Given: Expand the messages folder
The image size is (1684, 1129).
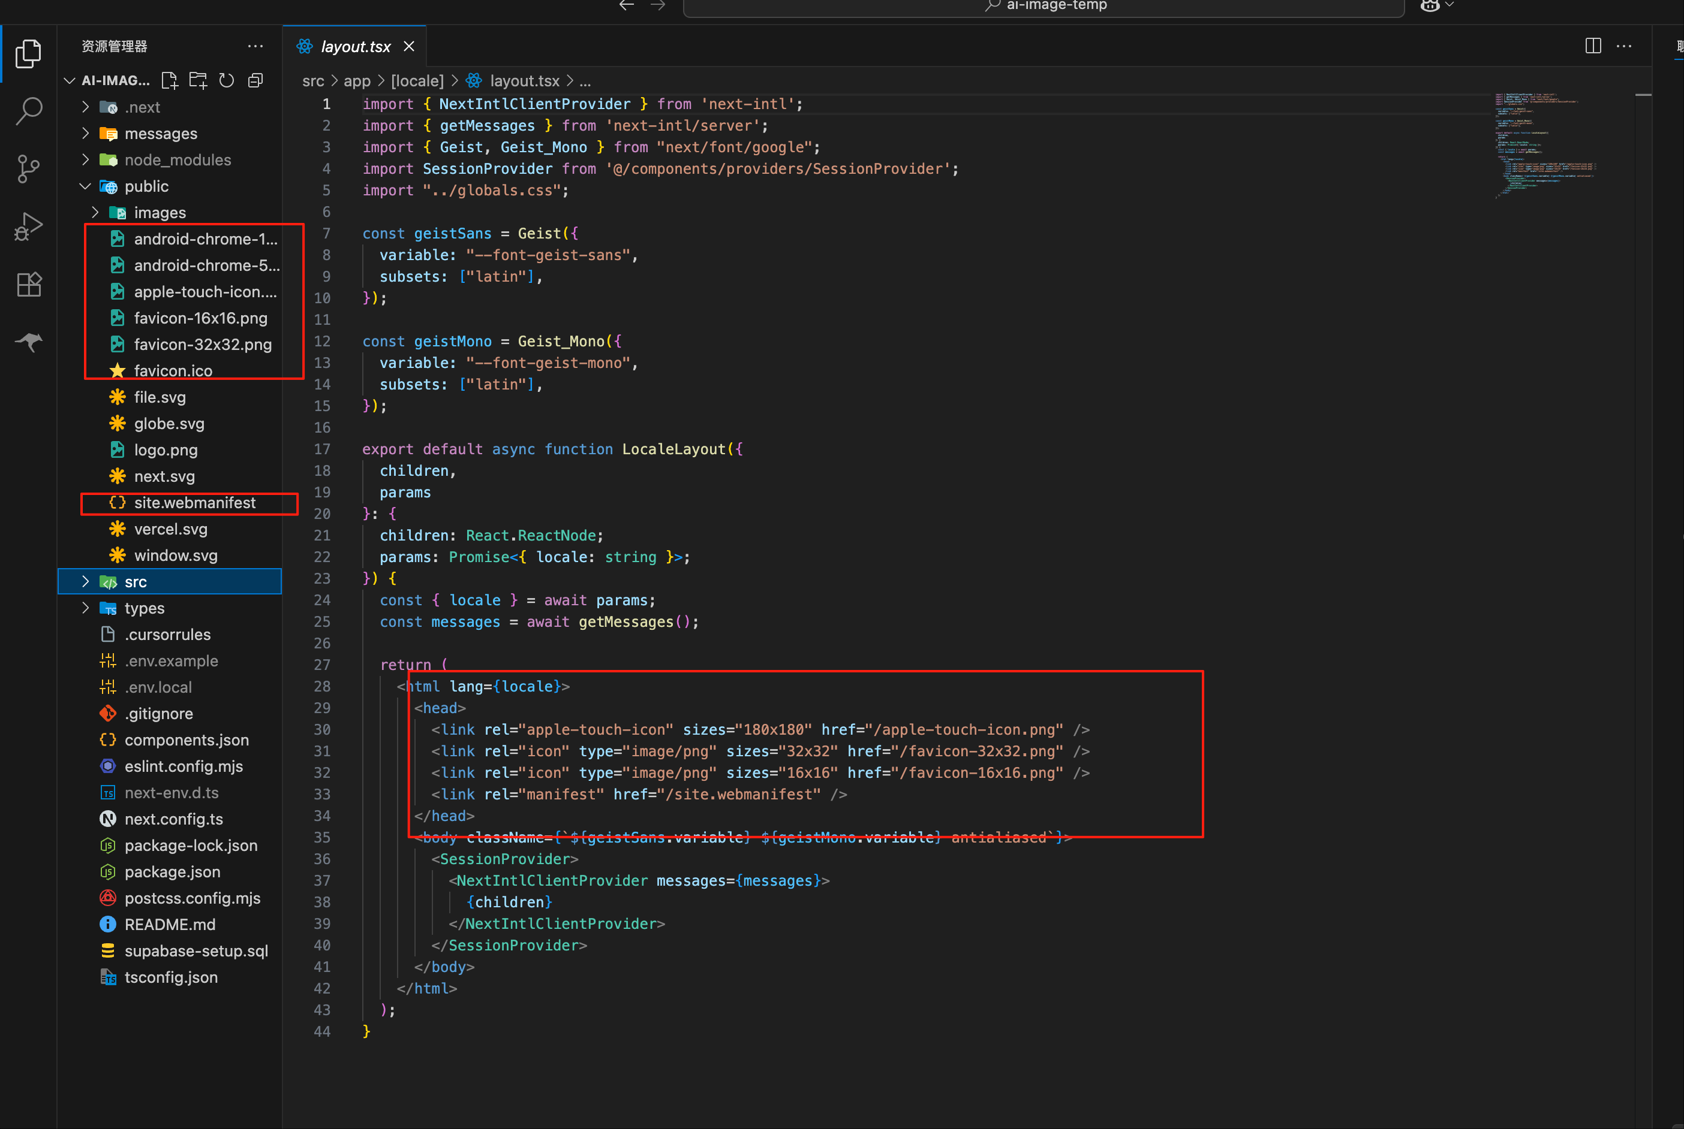Looking at the screenshot, I should click(x=169, y=133).
